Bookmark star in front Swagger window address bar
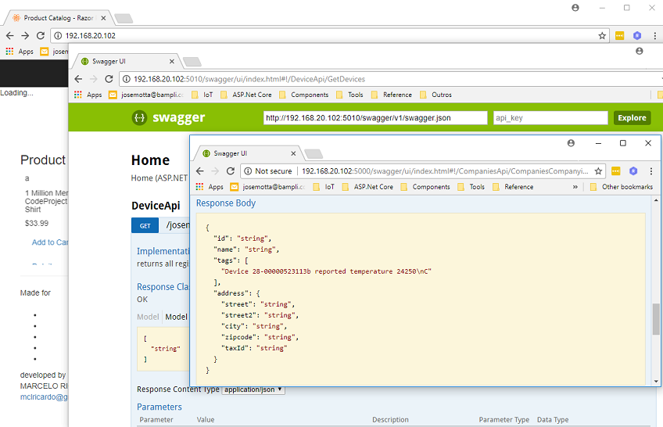663x427 pixels. pyautogui.click(x=598, y=171)
